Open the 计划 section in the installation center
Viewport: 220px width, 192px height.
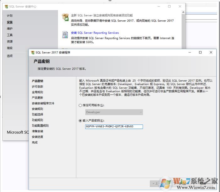click(10, 16)
